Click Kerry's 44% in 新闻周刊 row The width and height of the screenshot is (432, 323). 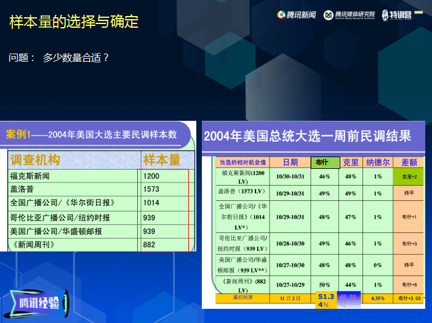click(350, 285)
